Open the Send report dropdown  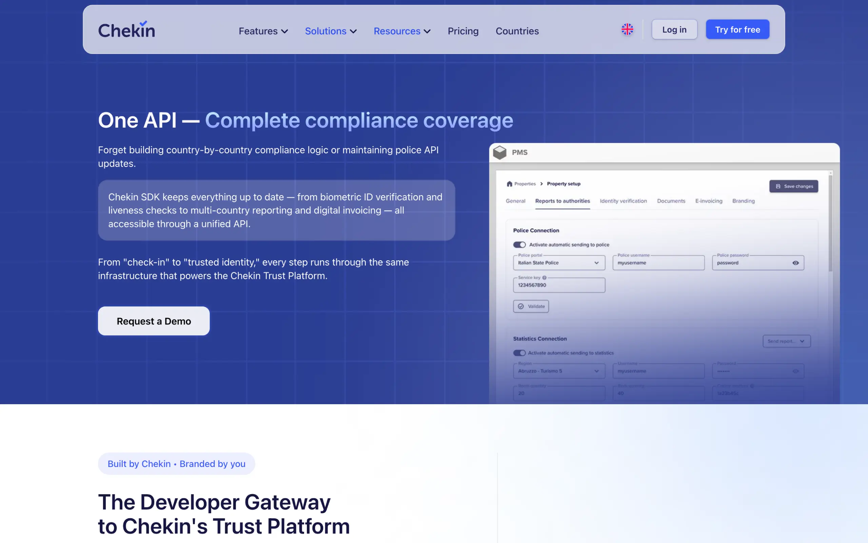[786, 341]
